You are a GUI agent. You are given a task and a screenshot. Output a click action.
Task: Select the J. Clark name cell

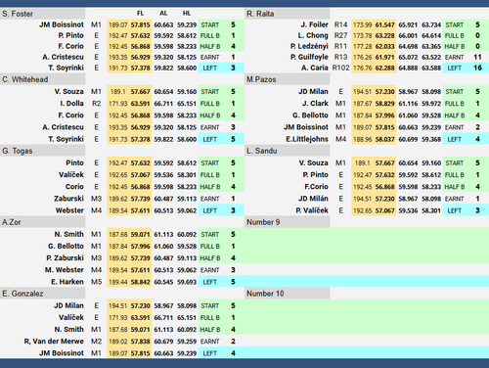coord(315,103)
